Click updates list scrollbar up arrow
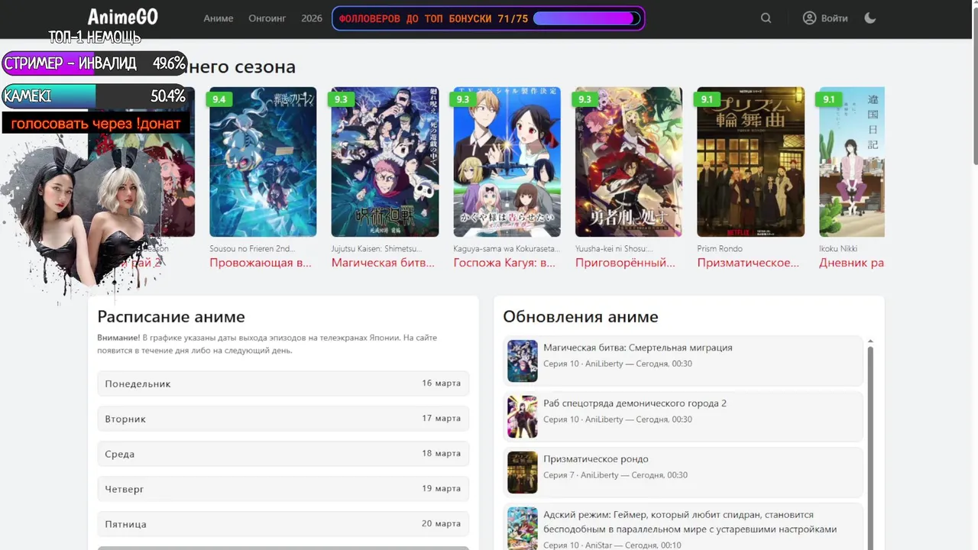 tap(870, 341)
